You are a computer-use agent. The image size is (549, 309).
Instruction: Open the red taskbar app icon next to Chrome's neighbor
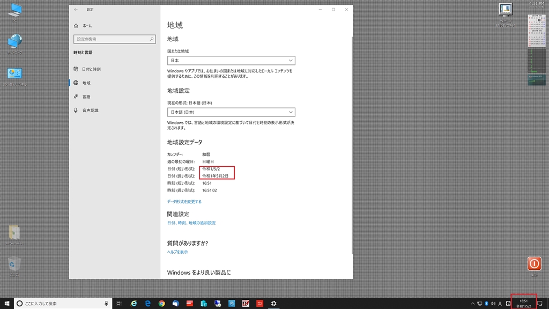coord(190,304)
